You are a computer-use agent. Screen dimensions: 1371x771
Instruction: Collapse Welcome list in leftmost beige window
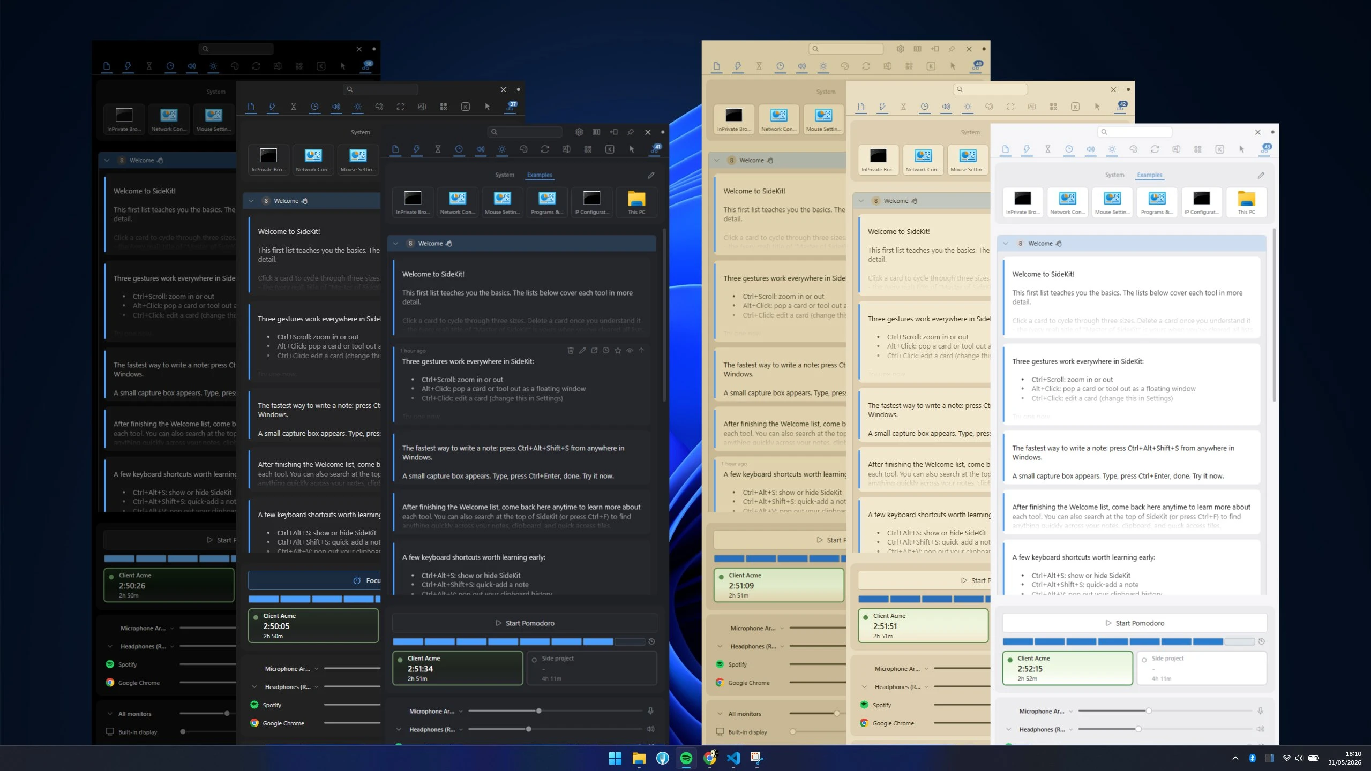716,160
